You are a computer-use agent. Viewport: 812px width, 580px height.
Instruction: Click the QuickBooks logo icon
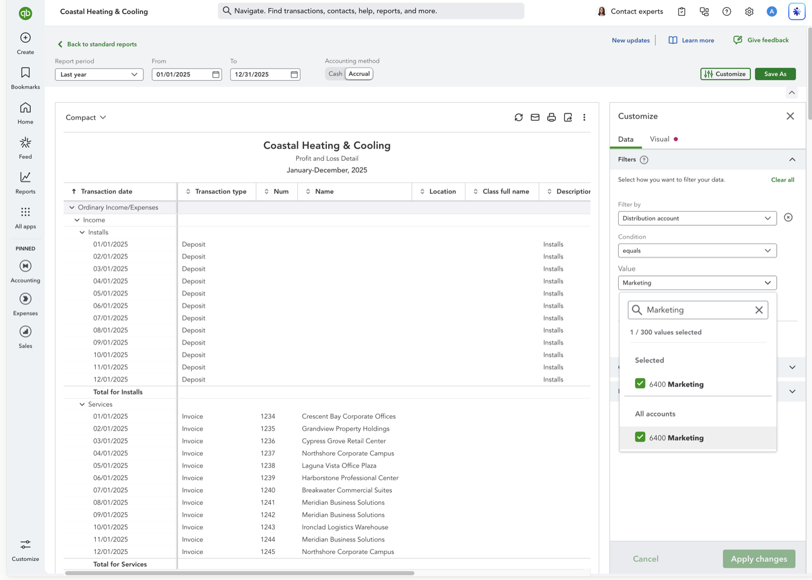[x=25, y=13]
